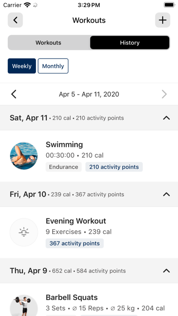Screen dimensions: 178x316
Task: Select the Monthly filter
Action: click(x=53, y=66)
